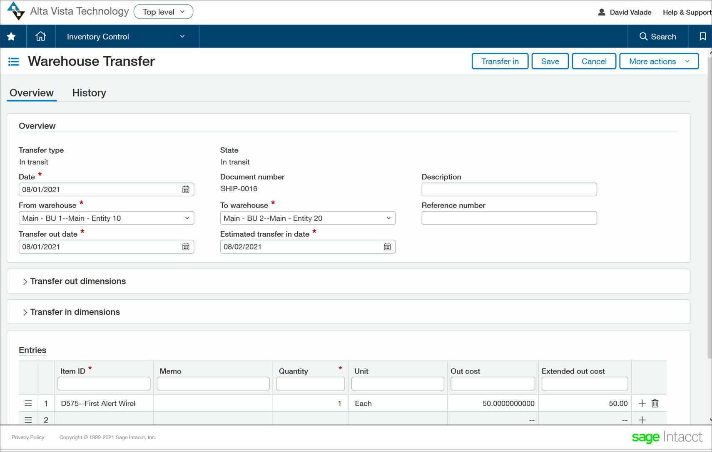Click the David Valade user icon
Viewport: 712px width, 452px height.
pyautogui.click(x=602, y=12)
